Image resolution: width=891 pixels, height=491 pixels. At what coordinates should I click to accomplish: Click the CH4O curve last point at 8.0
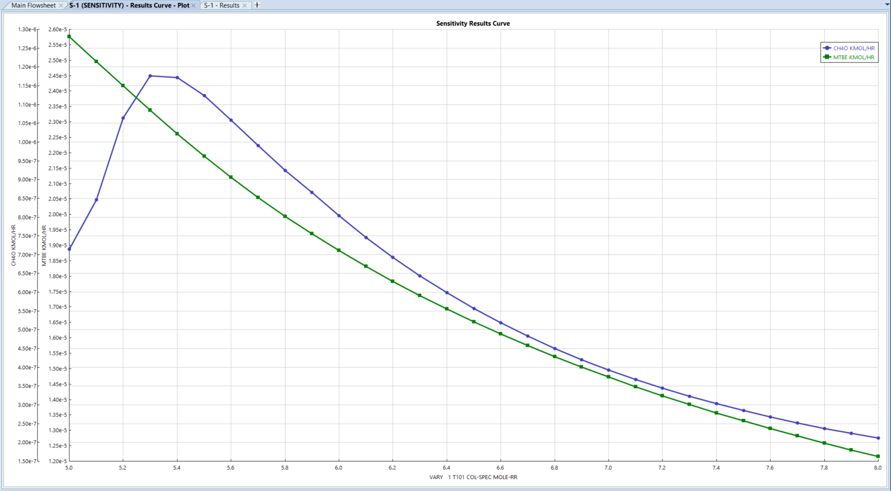tap(878, 438)
